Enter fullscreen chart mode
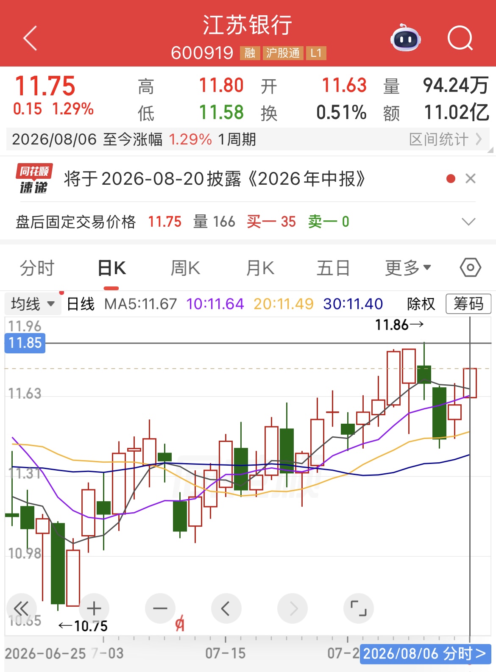The height and width of the screenshot is (672, 496). tap(359, 609)
